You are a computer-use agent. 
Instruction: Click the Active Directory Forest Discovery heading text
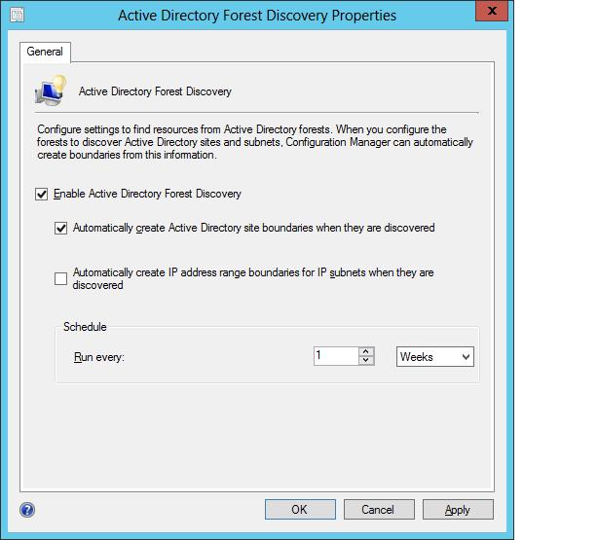coord(155,91)
